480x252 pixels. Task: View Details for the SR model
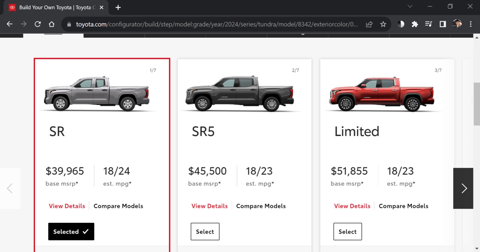click(x=67, y=206)
